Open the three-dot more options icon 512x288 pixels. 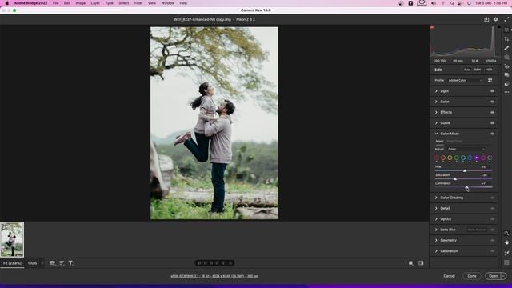(506, 92)
